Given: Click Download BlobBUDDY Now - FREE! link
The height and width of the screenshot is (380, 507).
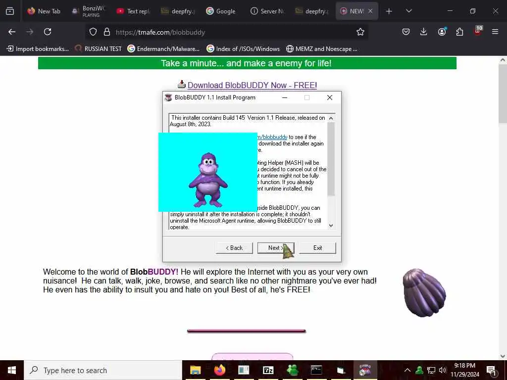Looking at the screenshot, I should point(252,85).
